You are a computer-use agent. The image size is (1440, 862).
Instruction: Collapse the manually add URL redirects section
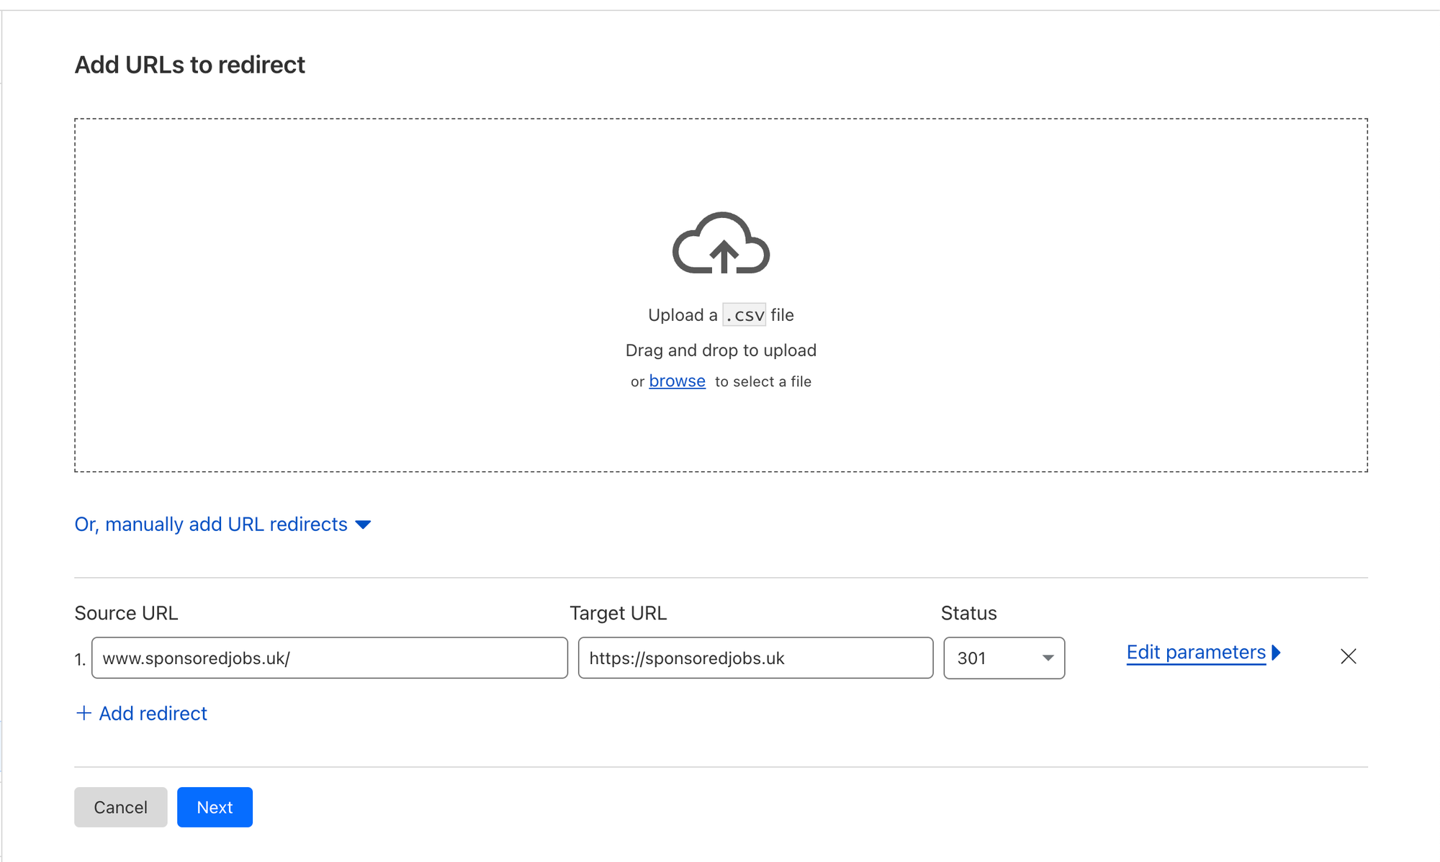click(211, 525)
